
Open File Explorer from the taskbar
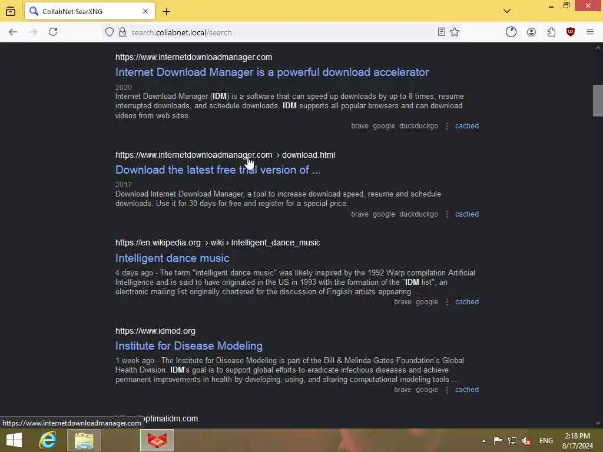(x=84, y=440)
